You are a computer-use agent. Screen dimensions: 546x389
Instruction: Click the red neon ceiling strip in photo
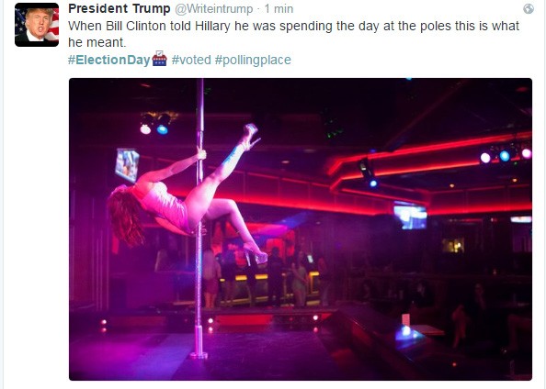point(428,157)
